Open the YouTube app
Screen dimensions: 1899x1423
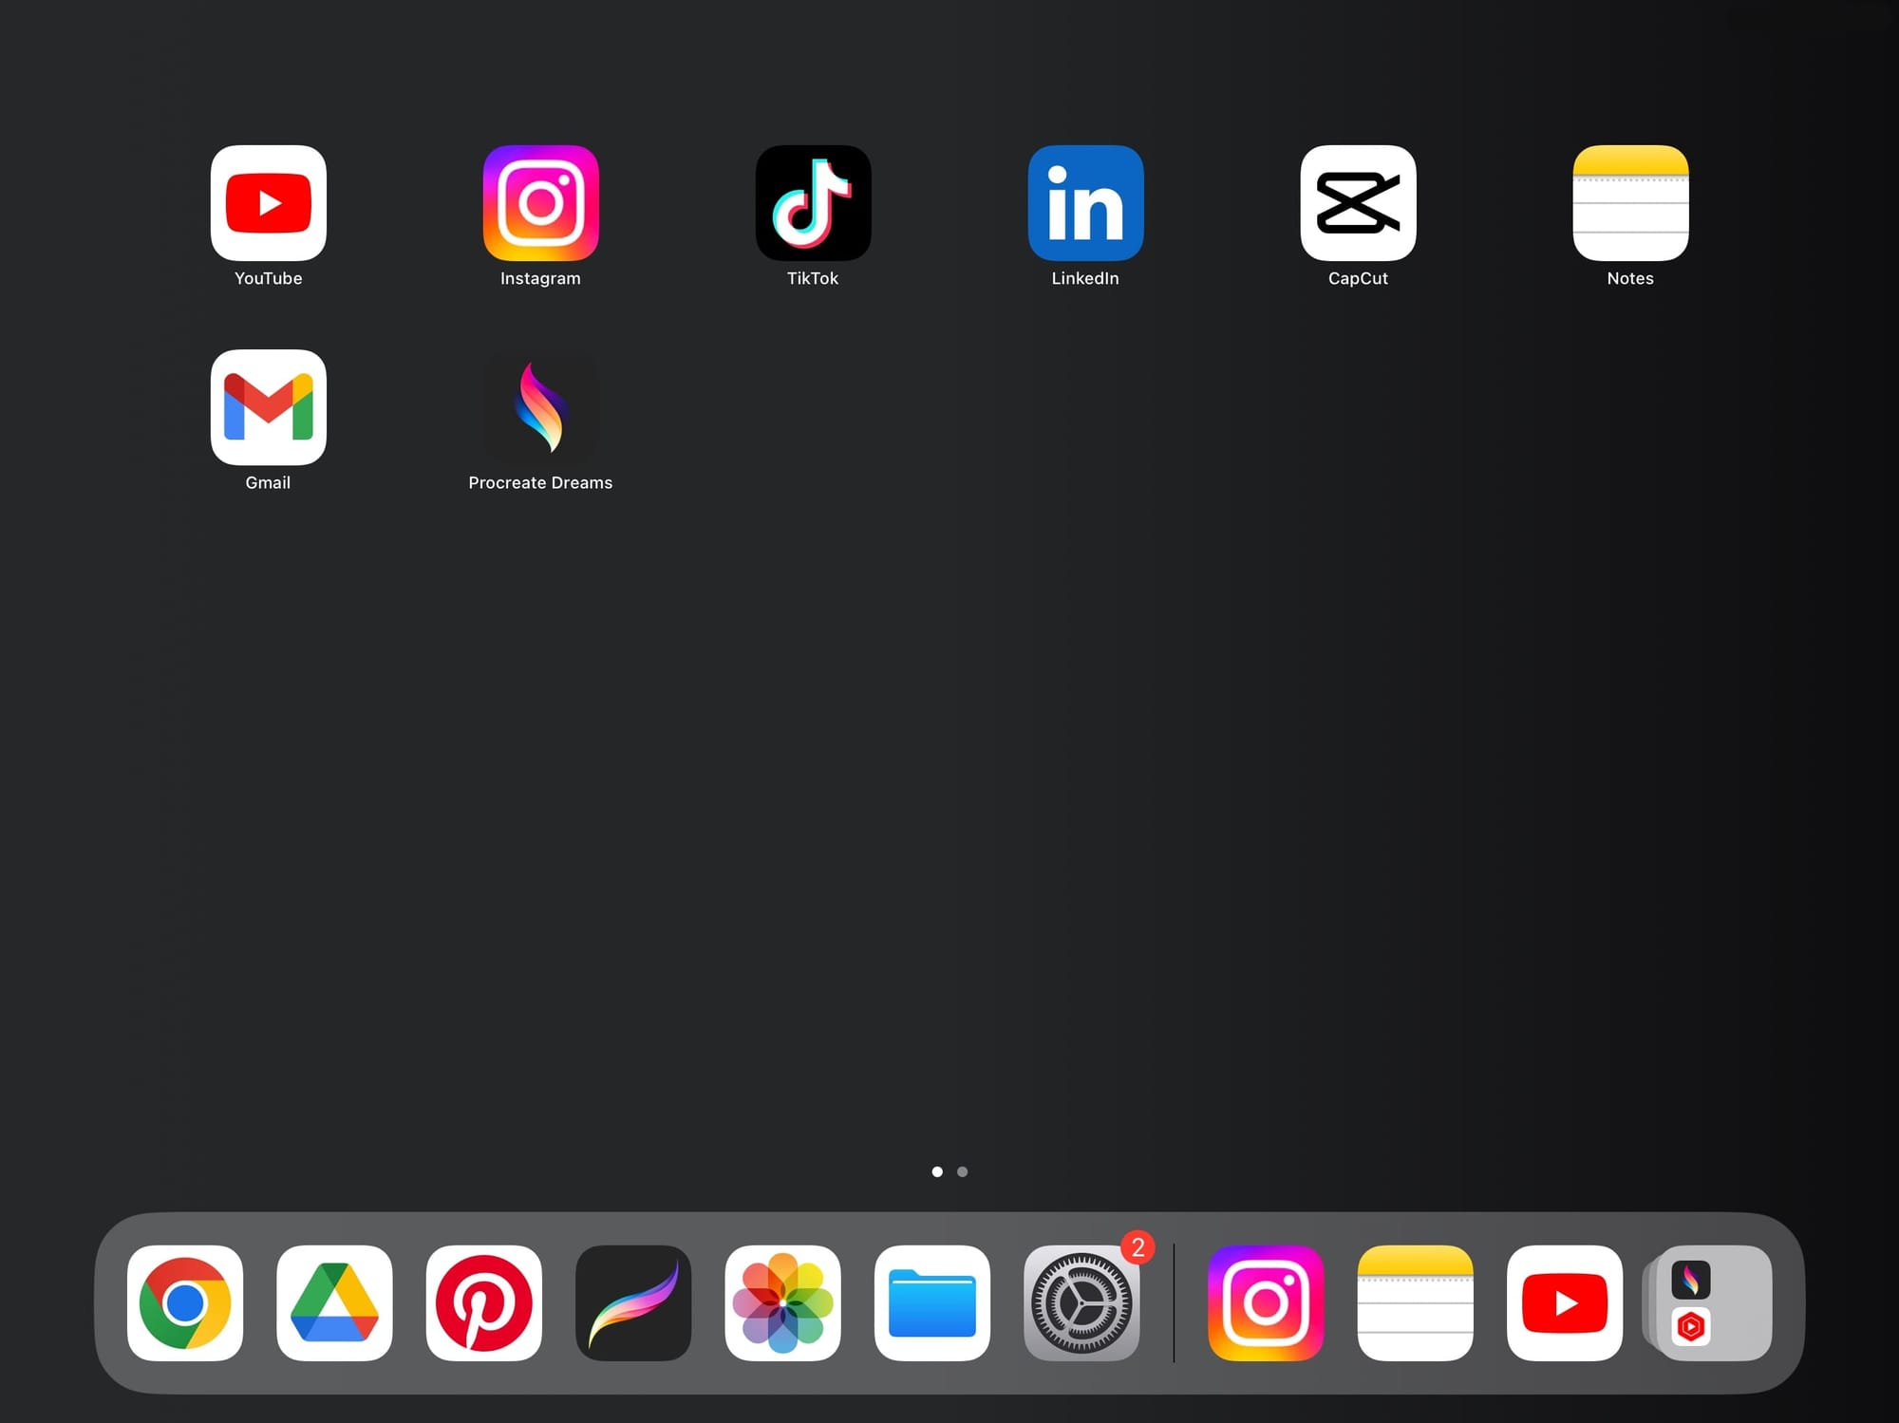(x=269, y=203)
